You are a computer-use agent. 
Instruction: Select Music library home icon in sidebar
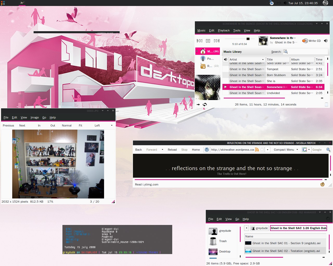click(203, 51)
